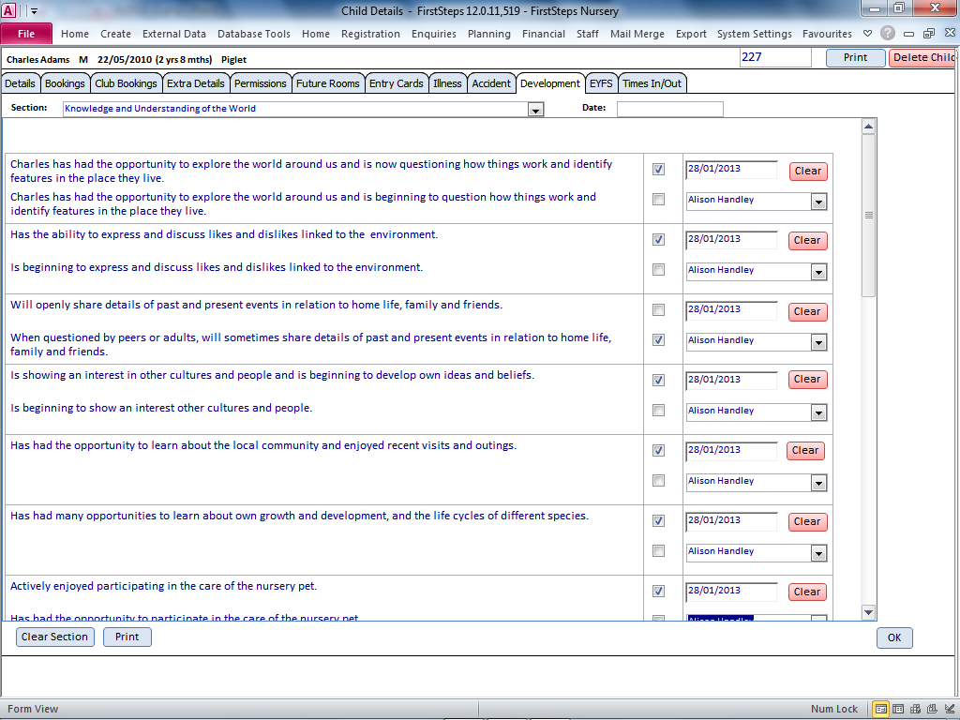This screenshot has height=720, width=960.
Task: Clear the 'explore the world' row entry
Action: click(x=808, y=171)
